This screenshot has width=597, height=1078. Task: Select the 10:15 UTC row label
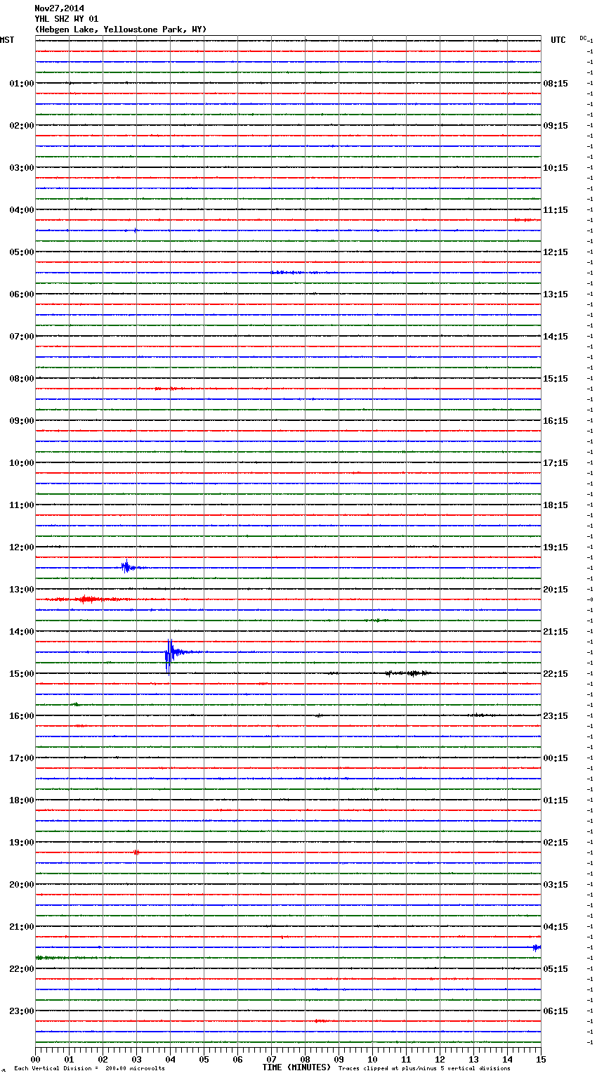pyautogui.click(x=556, y=168)
